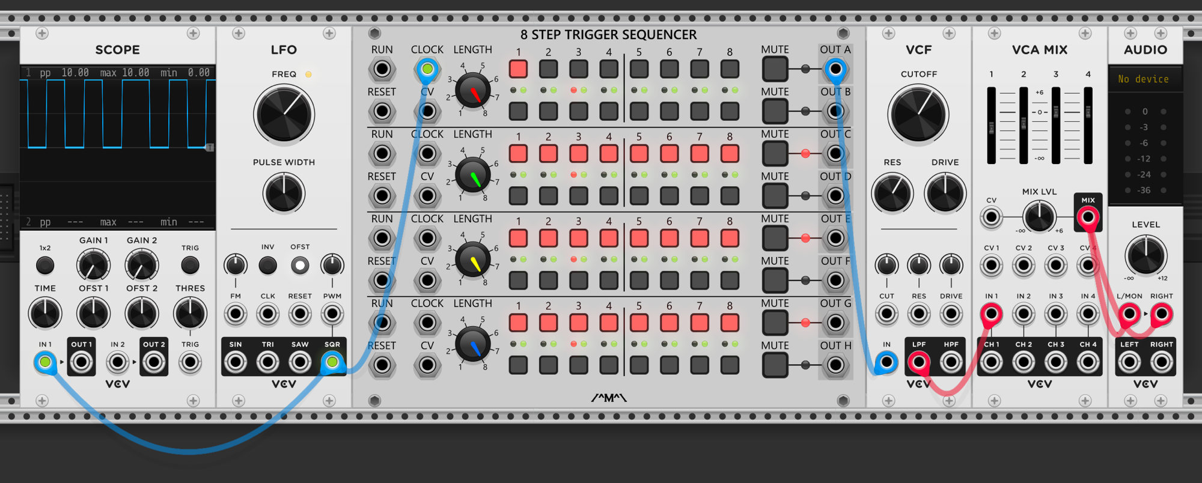
Task: Click VCA MIX channel 1 fader
Action: click(992, 126)
